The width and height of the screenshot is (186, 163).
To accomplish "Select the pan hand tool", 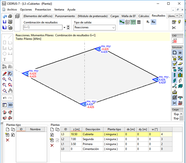I will coord(10,90).
